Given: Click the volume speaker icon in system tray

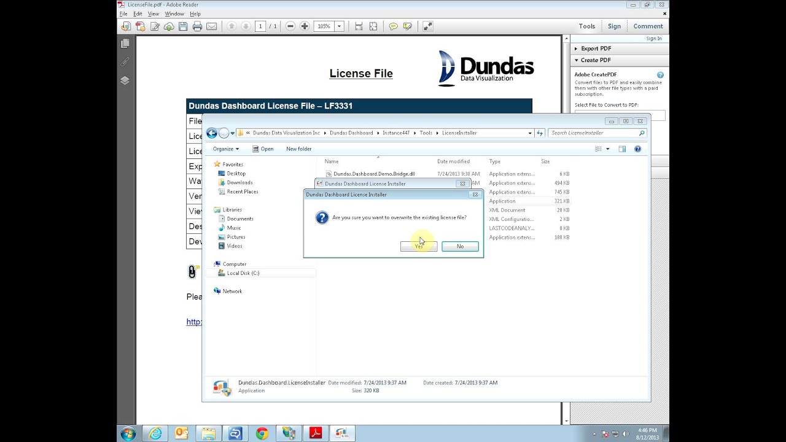Looking at the screenshot, I should (626, 434).
